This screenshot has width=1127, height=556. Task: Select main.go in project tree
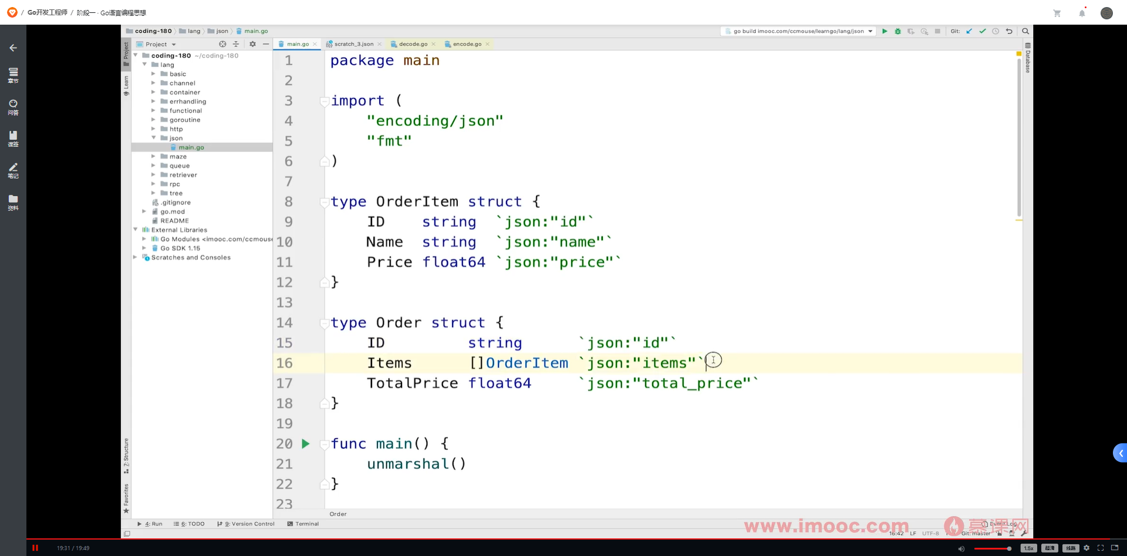coord(191,147)
